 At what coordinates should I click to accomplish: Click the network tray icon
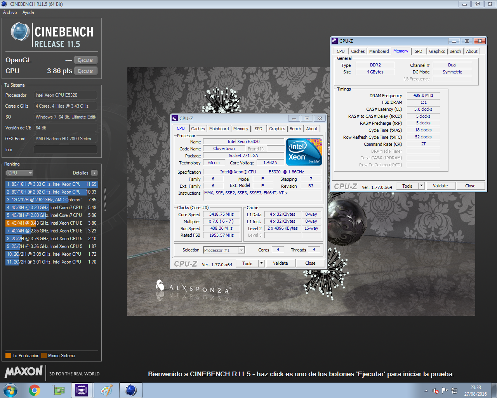click(454, 391)
